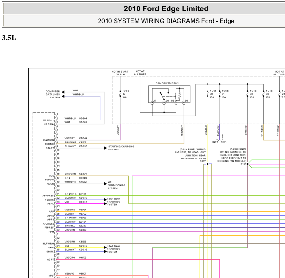Click the cooling fan module harness note

(x=232, y=155)
